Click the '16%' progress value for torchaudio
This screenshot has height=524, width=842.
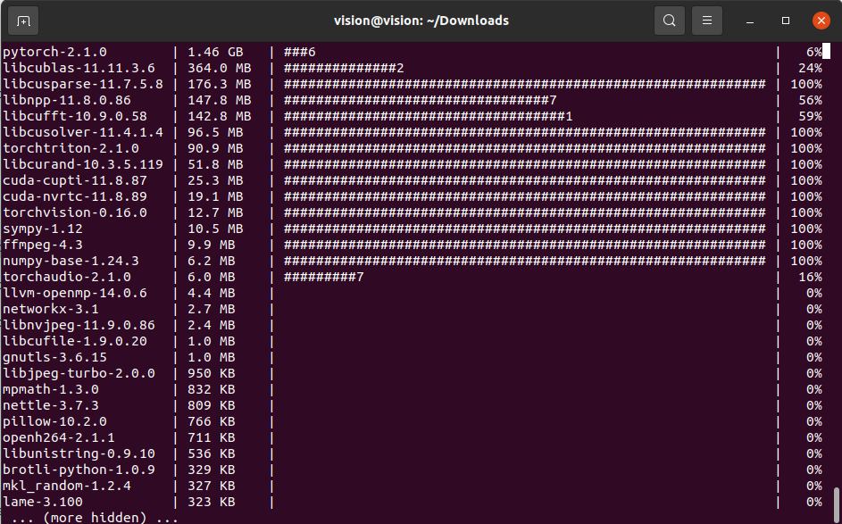[x=811, y=278]
